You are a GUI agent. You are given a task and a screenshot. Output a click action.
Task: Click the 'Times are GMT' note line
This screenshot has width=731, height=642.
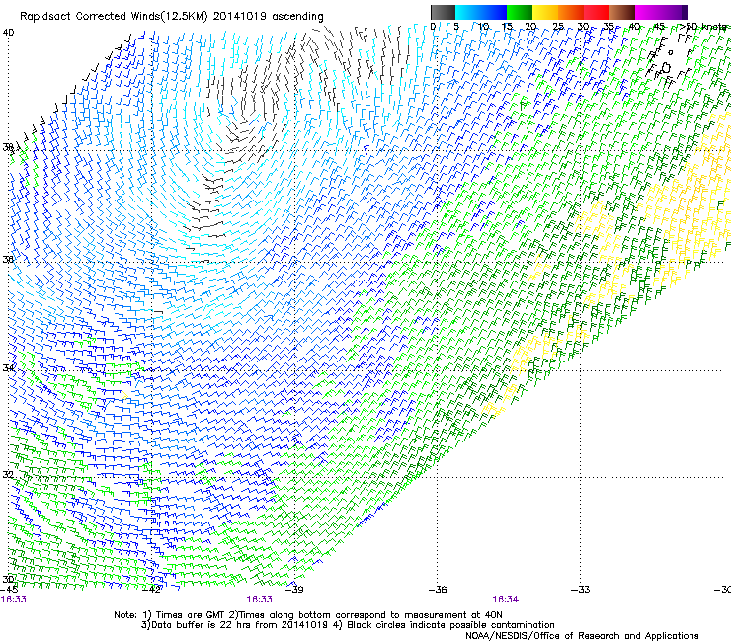(308, 615)
